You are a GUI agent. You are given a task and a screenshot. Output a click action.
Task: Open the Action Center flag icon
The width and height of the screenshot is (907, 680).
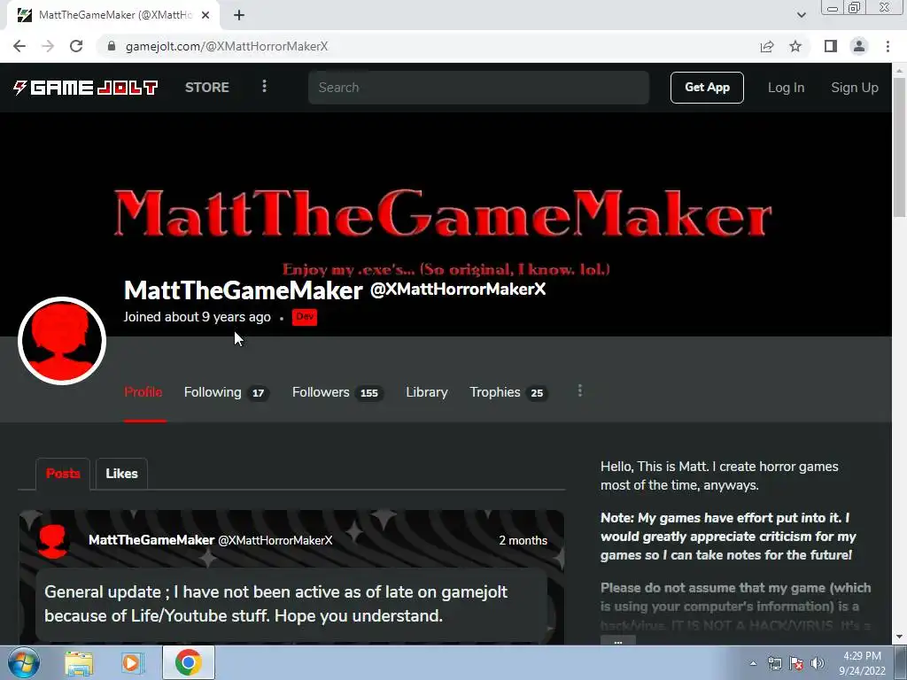click(x=796, y=663)
